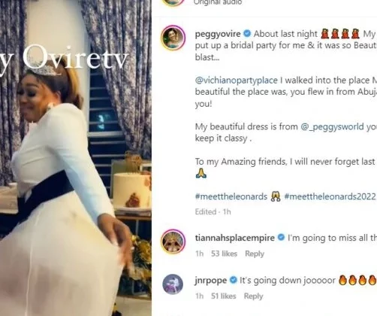Open #meettheleonards hashtag
The height and width of the screenshot is (316, 377).
pos(231,196)
